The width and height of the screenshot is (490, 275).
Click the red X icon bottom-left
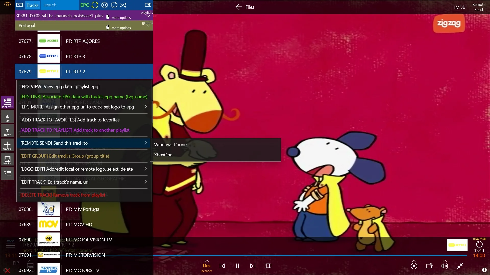click(x=7, y=270)
